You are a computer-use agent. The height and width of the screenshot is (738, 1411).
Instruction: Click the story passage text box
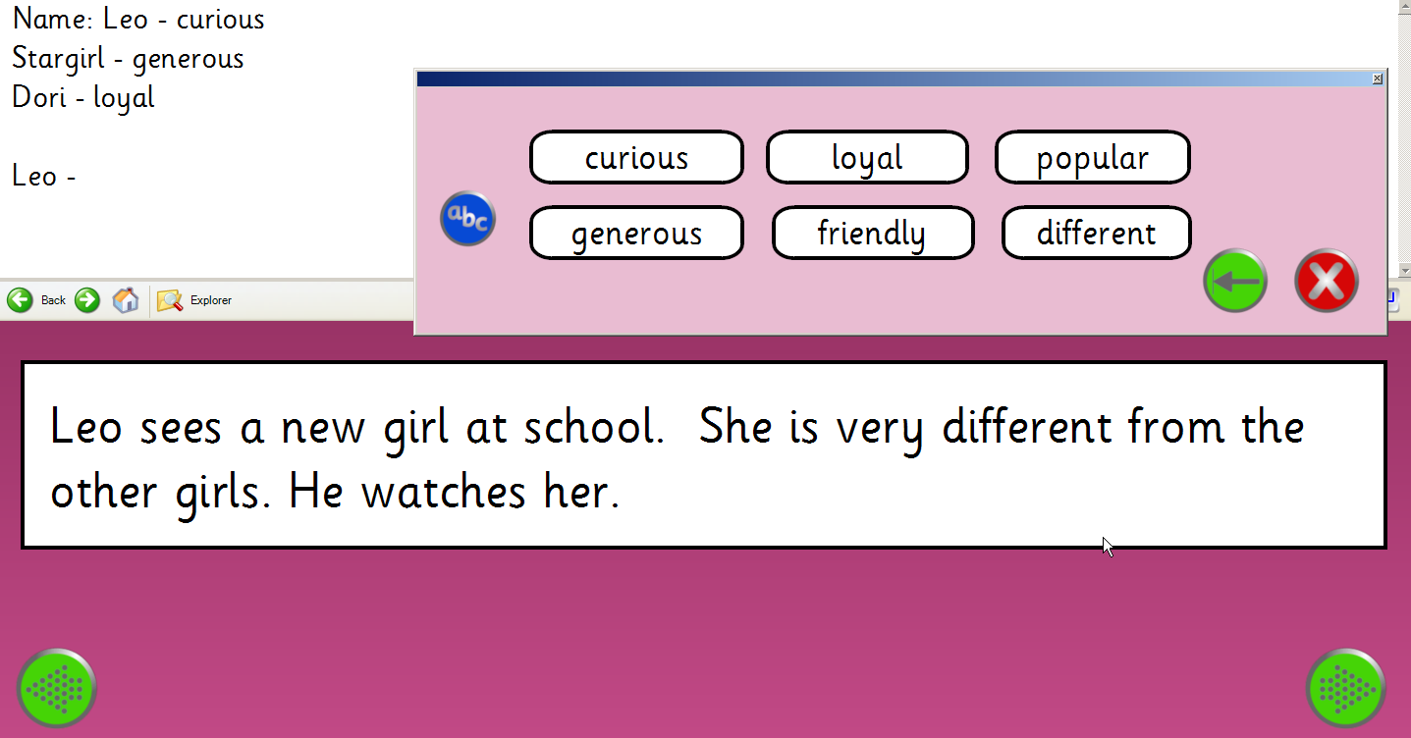[x=703, y=455]
